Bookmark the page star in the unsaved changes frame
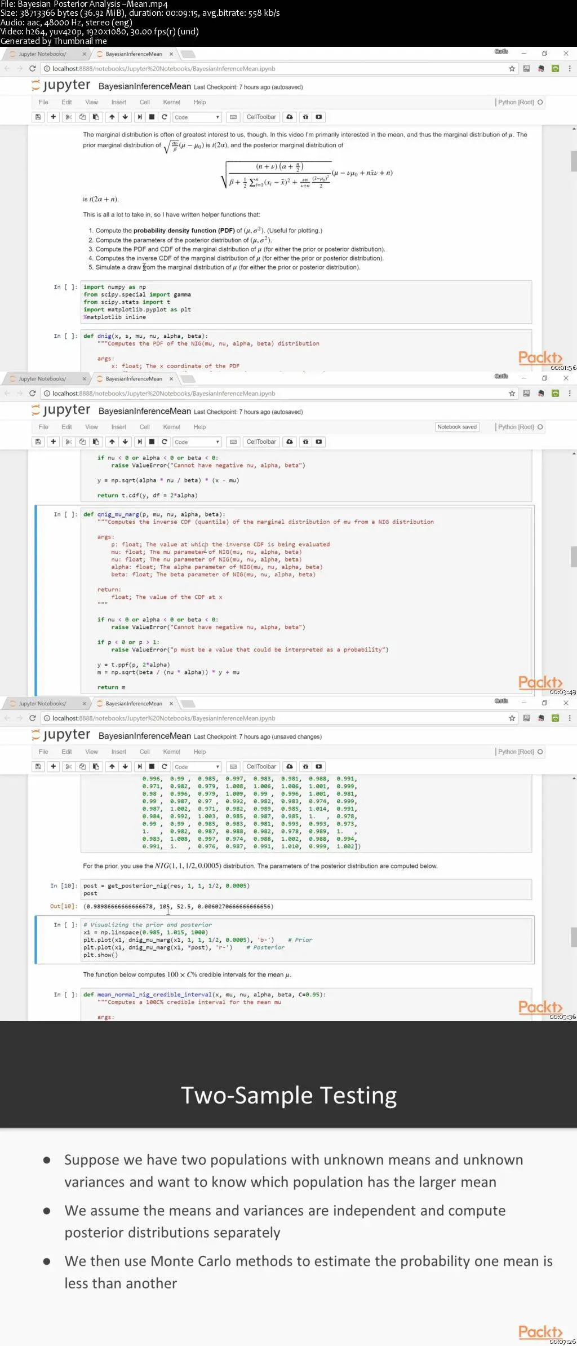This screenshot has height=1346, width=577. click(x=512, y=718)
